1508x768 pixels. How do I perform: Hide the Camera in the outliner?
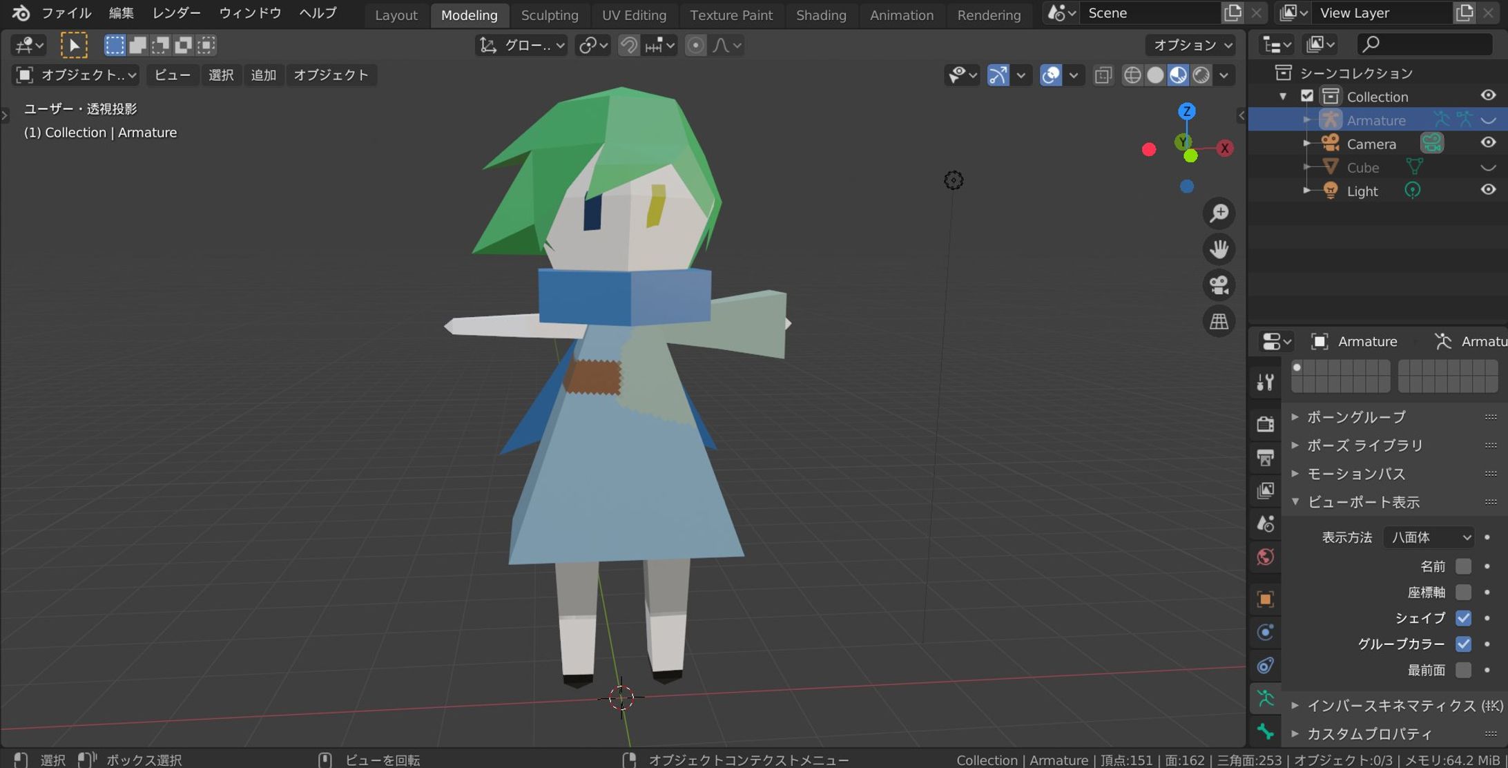click(x=1488, y=143)
